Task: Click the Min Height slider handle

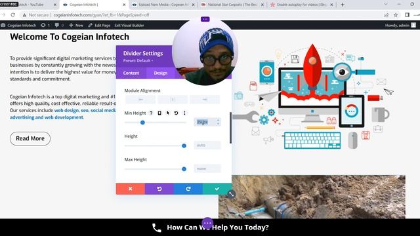Action: (x=142, y=123)
